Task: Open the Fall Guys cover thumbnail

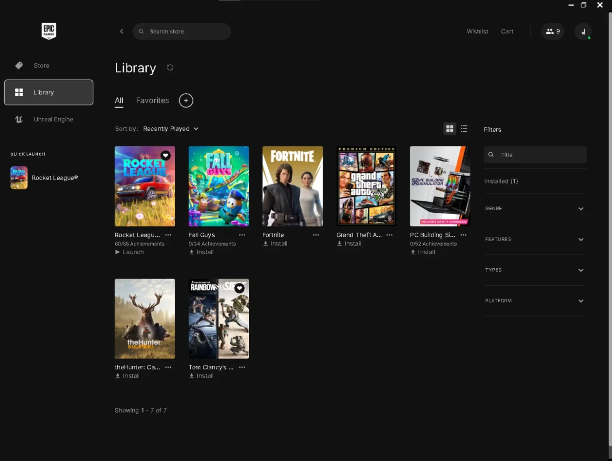Action: pyautogui.click(x=219, y=186)
